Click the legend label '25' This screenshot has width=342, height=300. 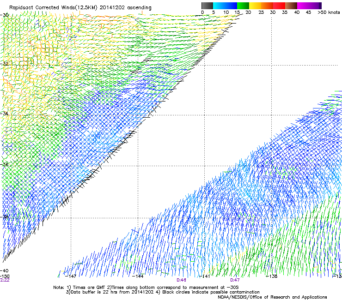point(261,12)
